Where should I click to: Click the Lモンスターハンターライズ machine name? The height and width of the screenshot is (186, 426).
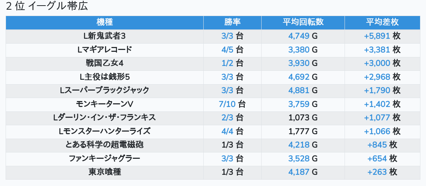tap(105, 131)
